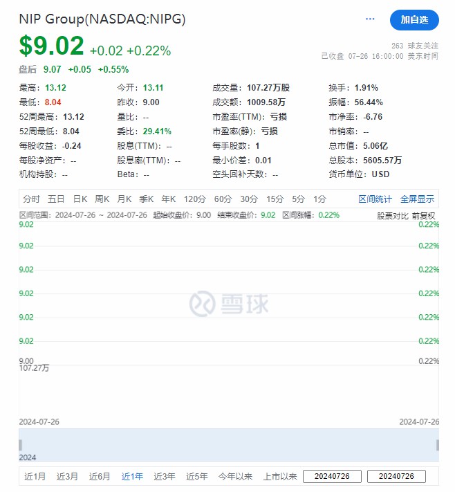Open 区间统计 interval statistics
Image resolution: width=455 pixels, height=492 pixels.
[375, 199]
